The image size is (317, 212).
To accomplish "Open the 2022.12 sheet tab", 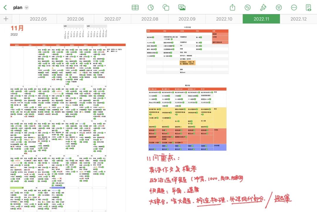I will (x=298, y=19).
